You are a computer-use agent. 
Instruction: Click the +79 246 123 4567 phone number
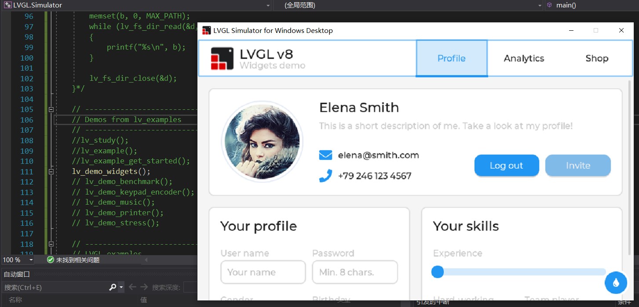(375, 176)
